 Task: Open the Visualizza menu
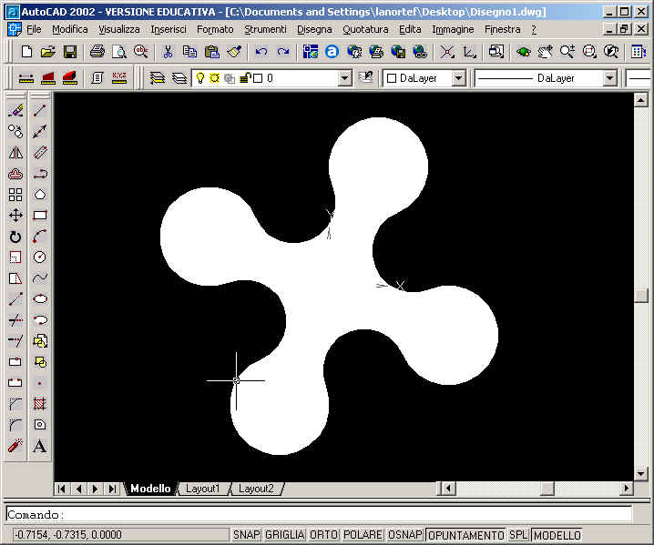tap(119, 29)
